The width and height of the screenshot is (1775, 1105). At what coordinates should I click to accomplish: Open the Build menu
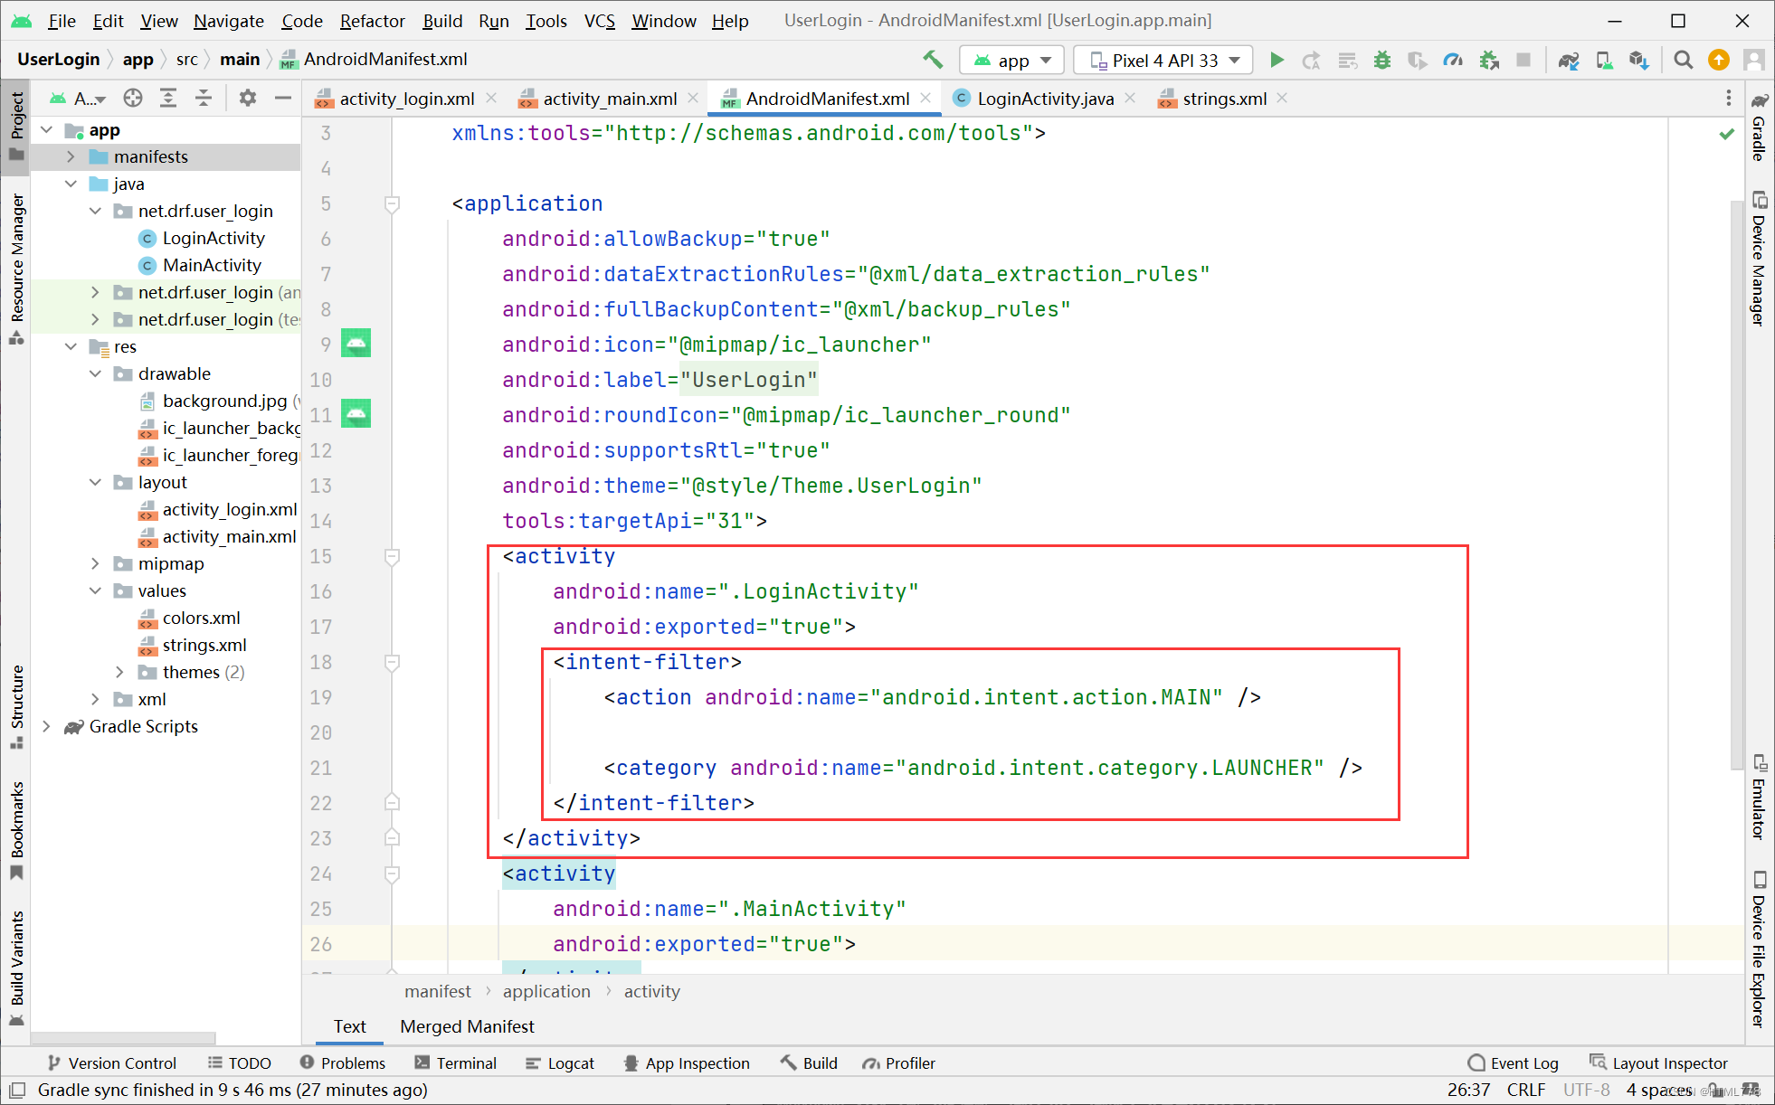(442, 20)
